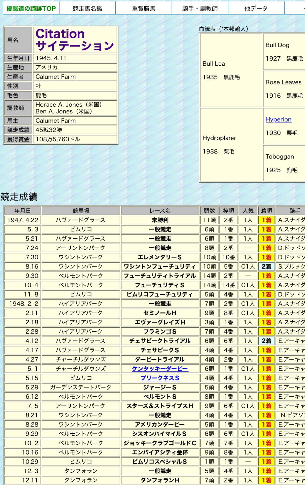Select Bull Dog in the pedigree table
Viewport: 305px width, 485px height.
click(277, 45)
